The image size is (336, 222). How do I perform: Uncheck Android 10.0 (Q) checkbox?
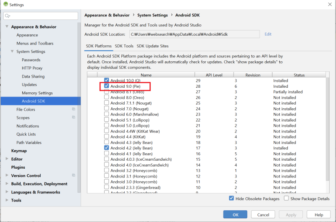(x=107, y=80)
